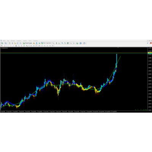The width and height of the screenshot is (152, 152).
Task: Zoom in on the chart
Action: point(62,43)
